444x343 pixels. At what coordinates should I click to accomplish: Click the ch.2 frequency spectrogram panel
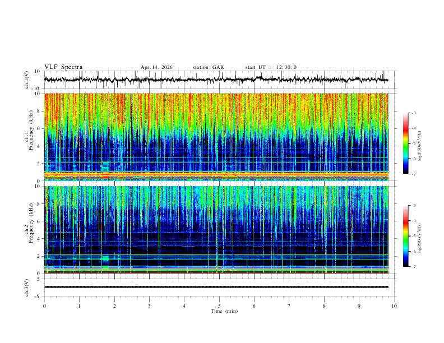tap(216, 230)
